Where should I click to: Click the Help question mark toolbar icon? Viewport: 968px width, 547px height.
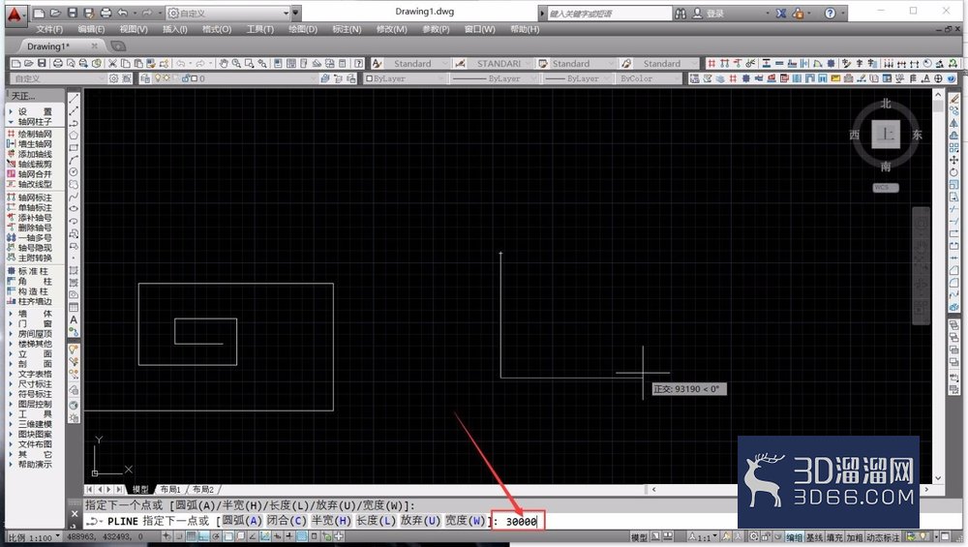[358, 64]
